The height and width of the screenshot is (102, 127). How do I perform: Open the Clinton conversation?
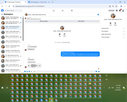[x=11, y=42]
